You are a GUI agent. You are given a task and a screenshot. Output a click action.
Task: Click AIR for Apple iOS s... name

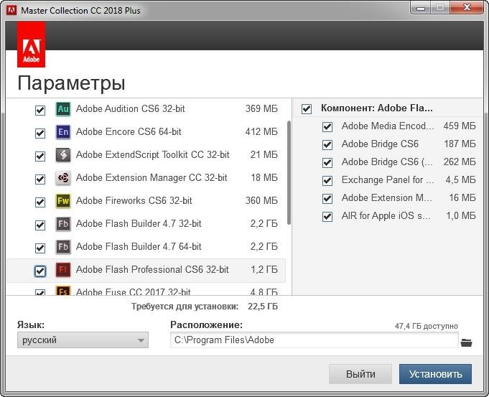click(x=386, y=216)
